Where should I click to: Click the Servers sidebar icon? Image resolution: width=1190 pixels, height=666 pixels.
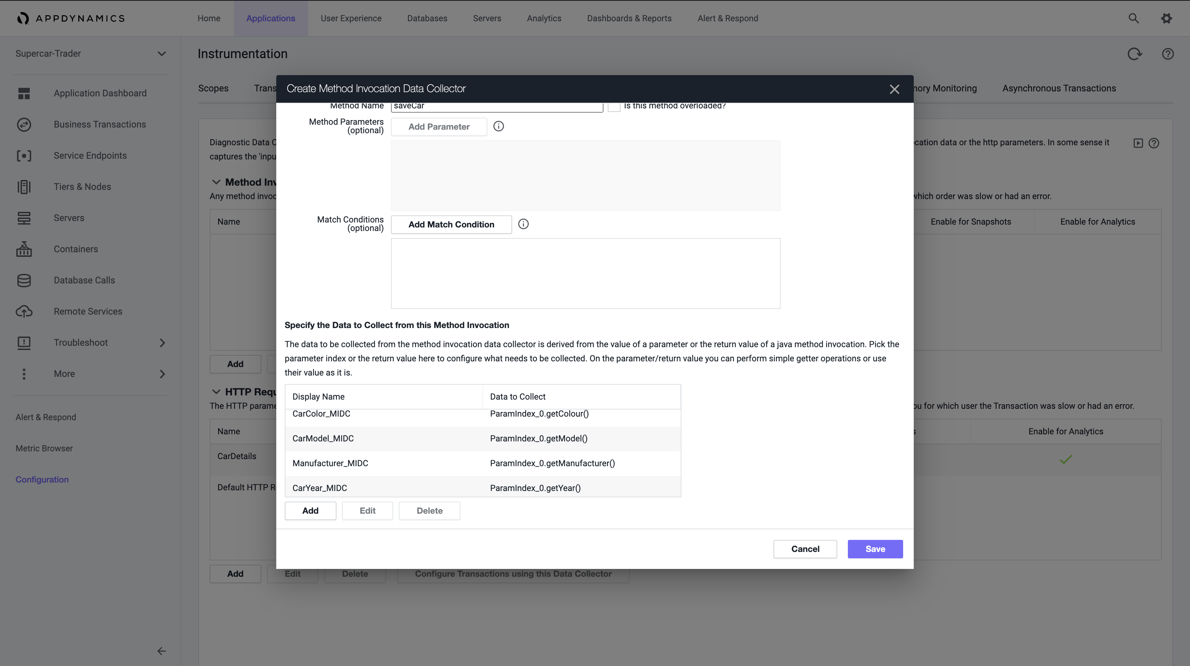coord(24,218)
